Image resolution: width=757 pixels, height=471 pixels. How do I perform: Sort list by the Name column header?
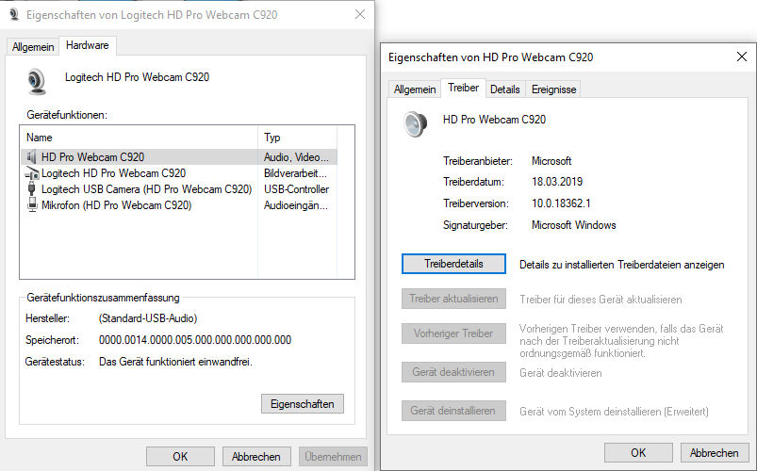[x=139, y=138]
